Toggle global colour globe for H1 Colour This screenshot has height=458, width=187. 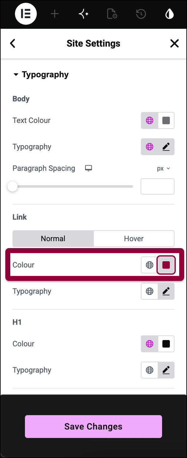point(150,344)
